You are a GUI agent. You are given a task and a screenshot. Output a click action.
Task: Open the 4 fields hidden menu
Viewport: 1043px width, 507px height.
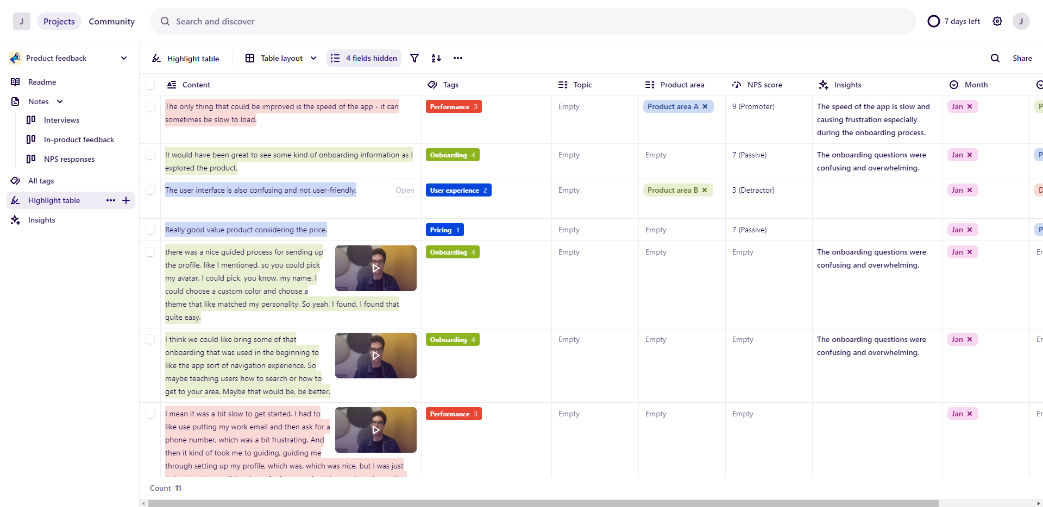coord(364,58)
